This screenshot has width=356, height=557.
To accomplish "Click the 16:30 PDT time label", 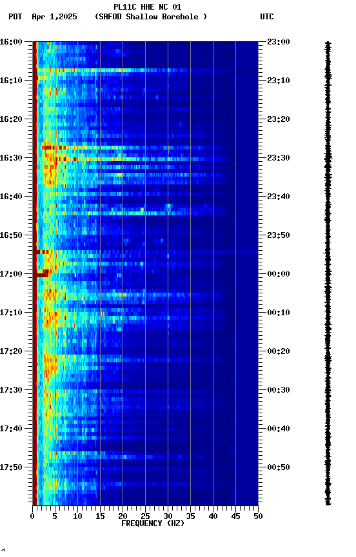I will pyautogui.click(x=11, y=158).
